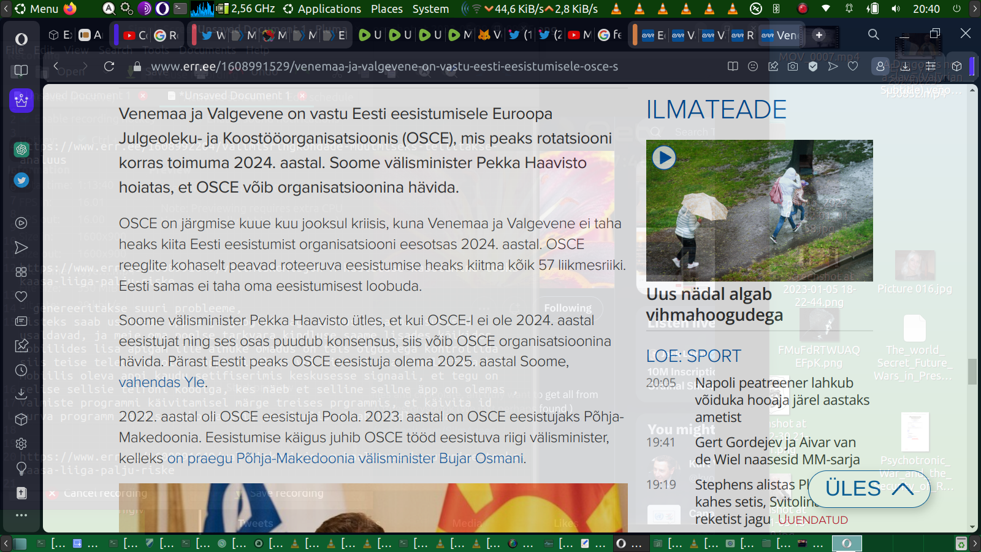View site security lock information
This screenshot has height=552, width=981.
(x=137, y=66)
